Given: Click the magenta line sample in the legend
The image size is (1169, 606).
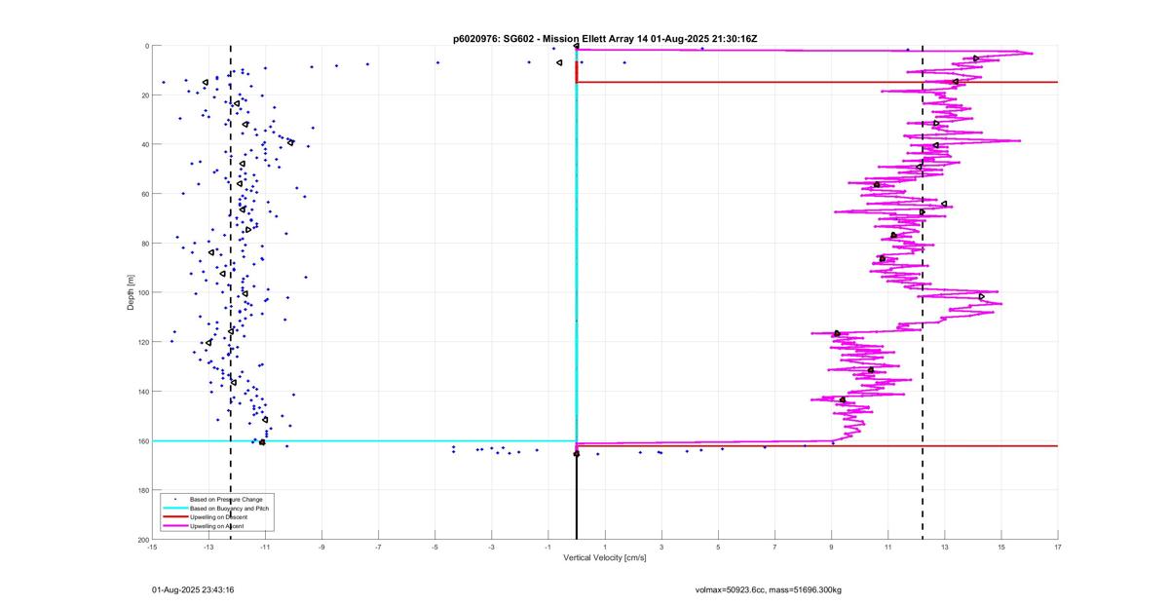Looking at the screenshot, I should (174, 526).
